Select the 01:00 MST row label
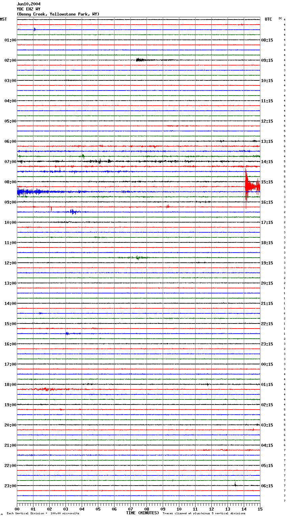Image resolution: width=287 pixels, height=518 pixels. tap(10, 40)
